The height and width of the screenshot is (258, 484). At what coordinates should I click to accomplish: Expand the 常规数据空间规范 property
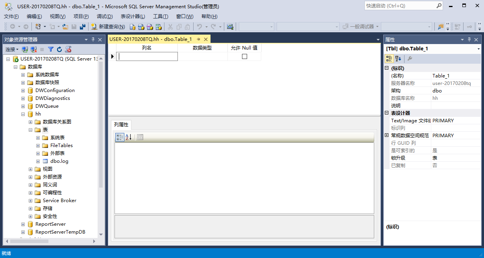tap(387, 135)
